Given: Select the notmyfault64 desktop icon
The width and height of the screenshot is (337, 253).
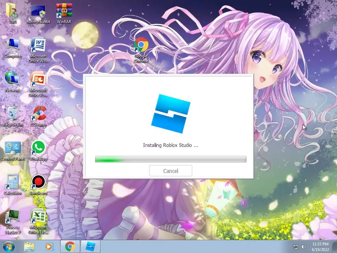Looking at the screenshot, I should click(38, 13).
